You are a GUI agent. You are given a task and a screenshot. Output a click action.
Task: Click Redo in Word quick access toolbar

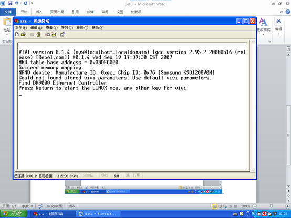(x=26, y=3)
